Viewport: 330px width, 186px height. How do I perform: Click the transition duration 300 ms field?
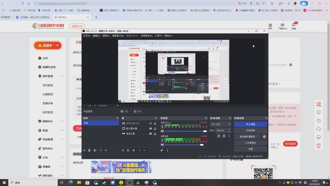click(x=221, y=130)
